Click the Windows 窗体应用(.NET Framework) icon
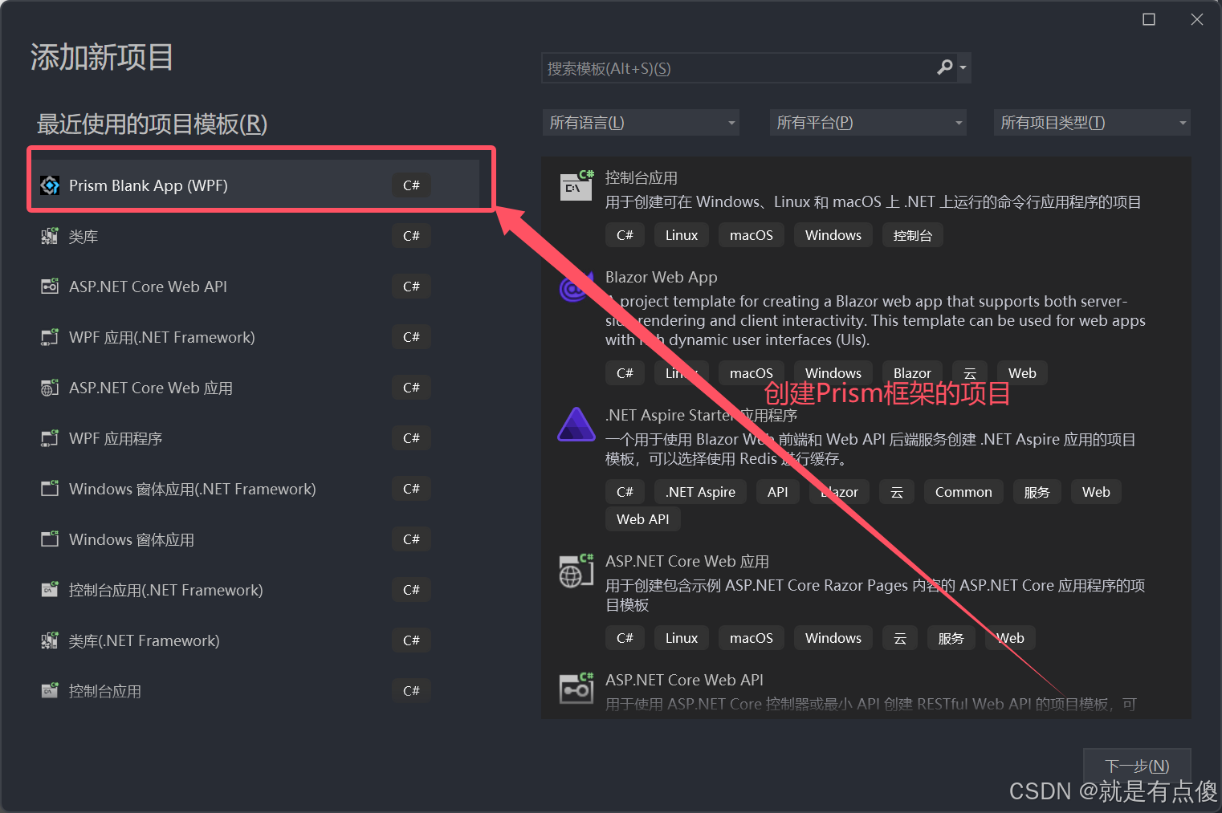 tap(50, 489)
